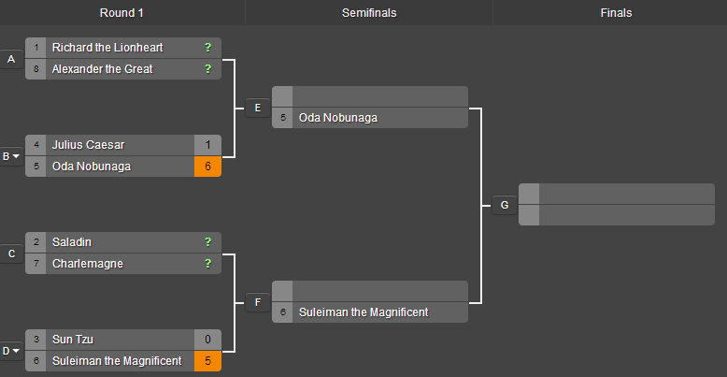Open the Semifinals column header
Image resolution: width=727 pixels, height=377 pixels.
369,13
